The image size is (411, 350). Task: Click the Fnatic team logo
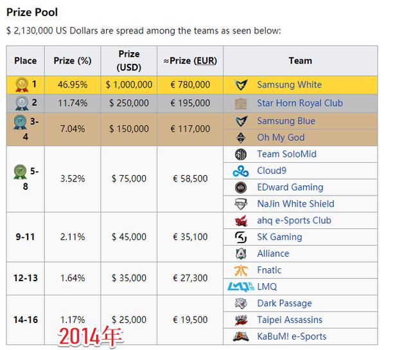coord(241,271)
